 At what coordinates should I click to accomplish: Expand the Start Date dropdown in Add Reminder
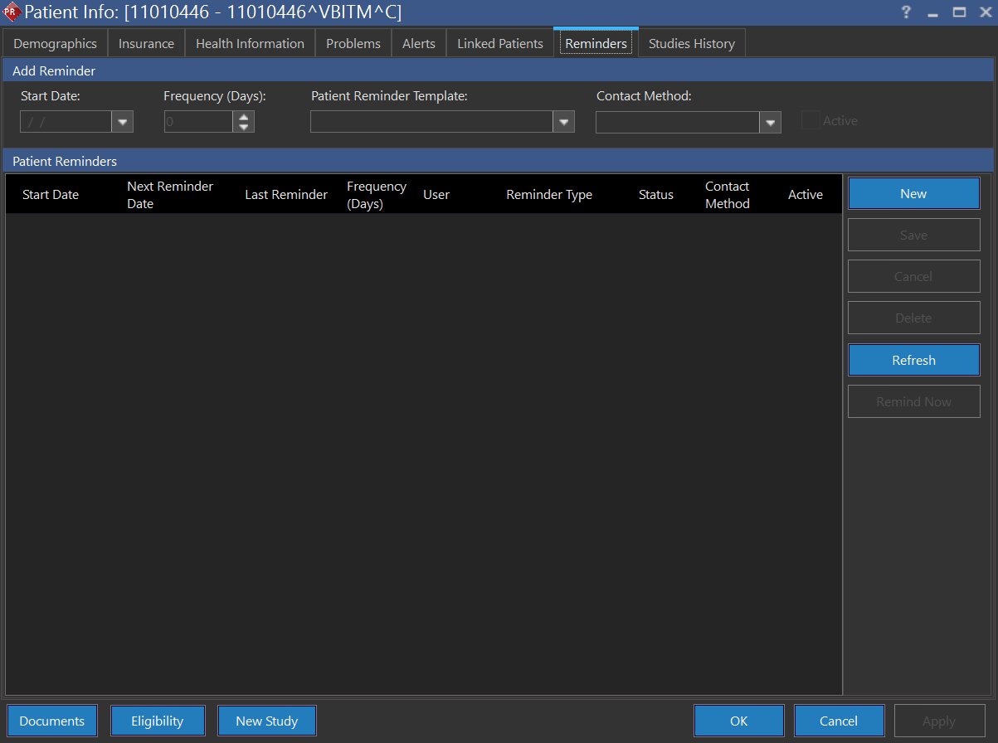pyautogui.click(x=122, y=121)
